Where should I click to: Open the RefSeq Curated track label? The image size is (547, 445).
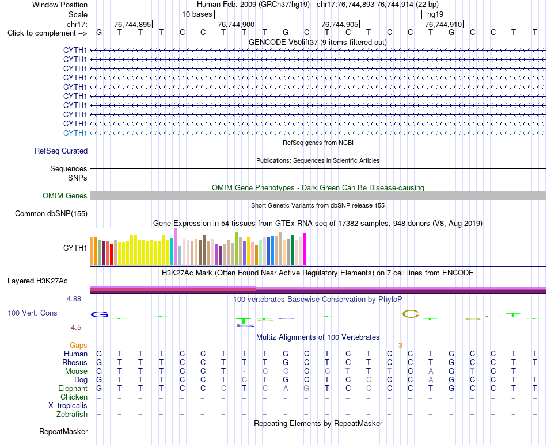(x=60, y=151)
